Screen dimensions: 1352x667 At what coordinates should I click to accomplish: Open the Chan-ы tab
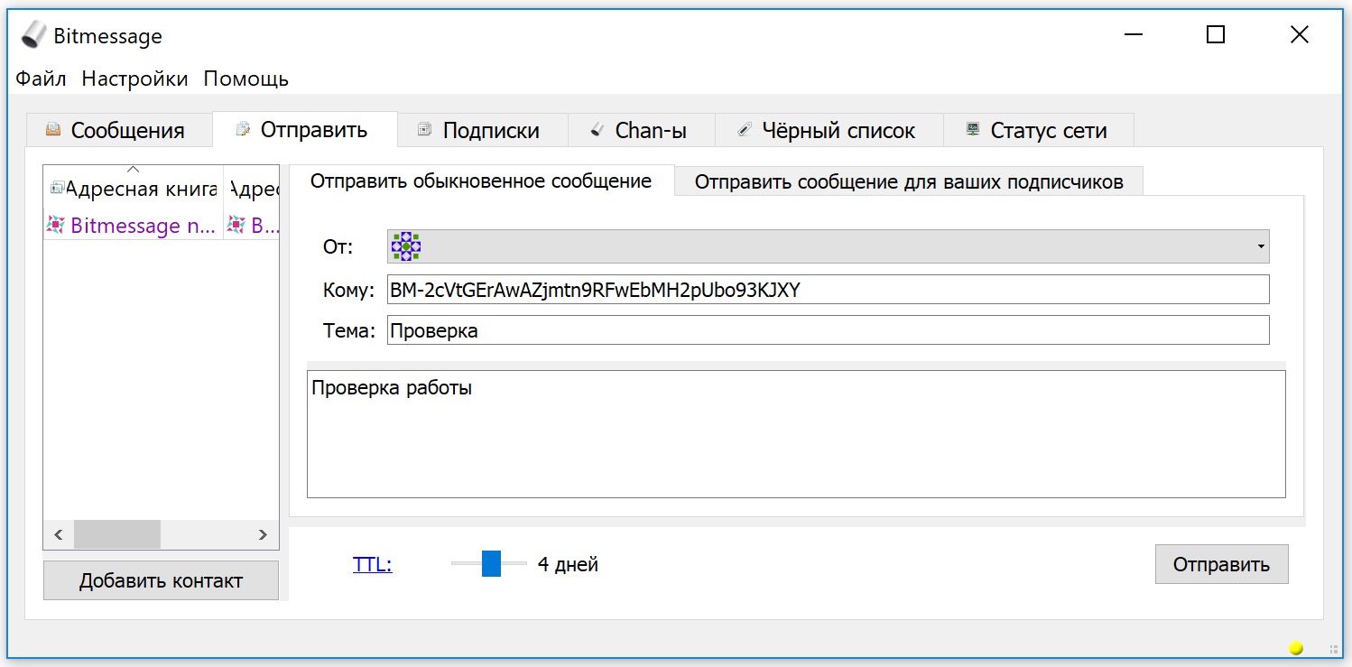point(640,131)
